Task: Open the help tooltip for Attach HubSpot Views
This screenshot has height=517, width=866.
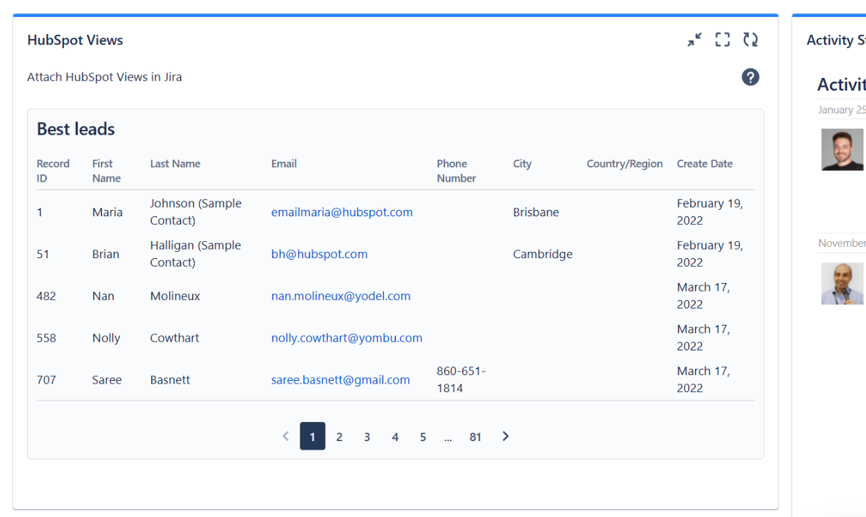Action: (x=750, y=77)
